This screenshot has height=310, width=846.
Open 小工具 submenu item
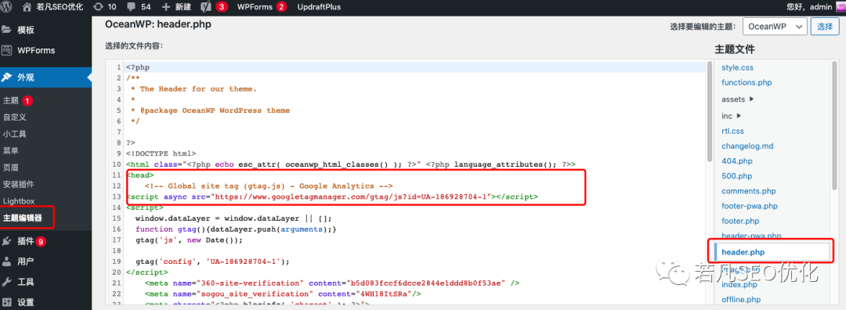point(15,134)
